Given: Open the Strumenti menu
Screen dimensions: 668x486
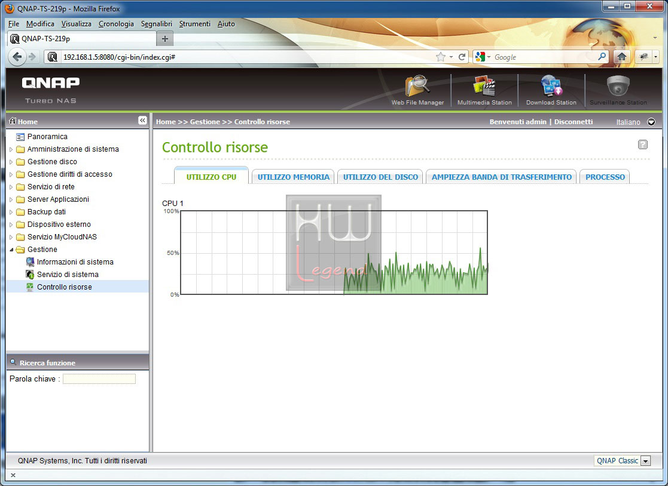Looking at the screenshot, I should 195,24.
